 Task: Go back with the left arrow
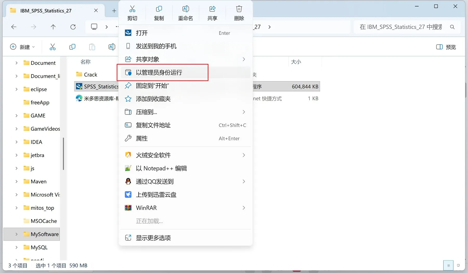coord(14,27)
